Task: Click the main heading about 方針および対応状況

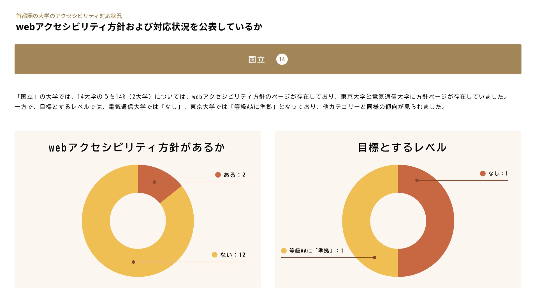Action: [139, 27]
